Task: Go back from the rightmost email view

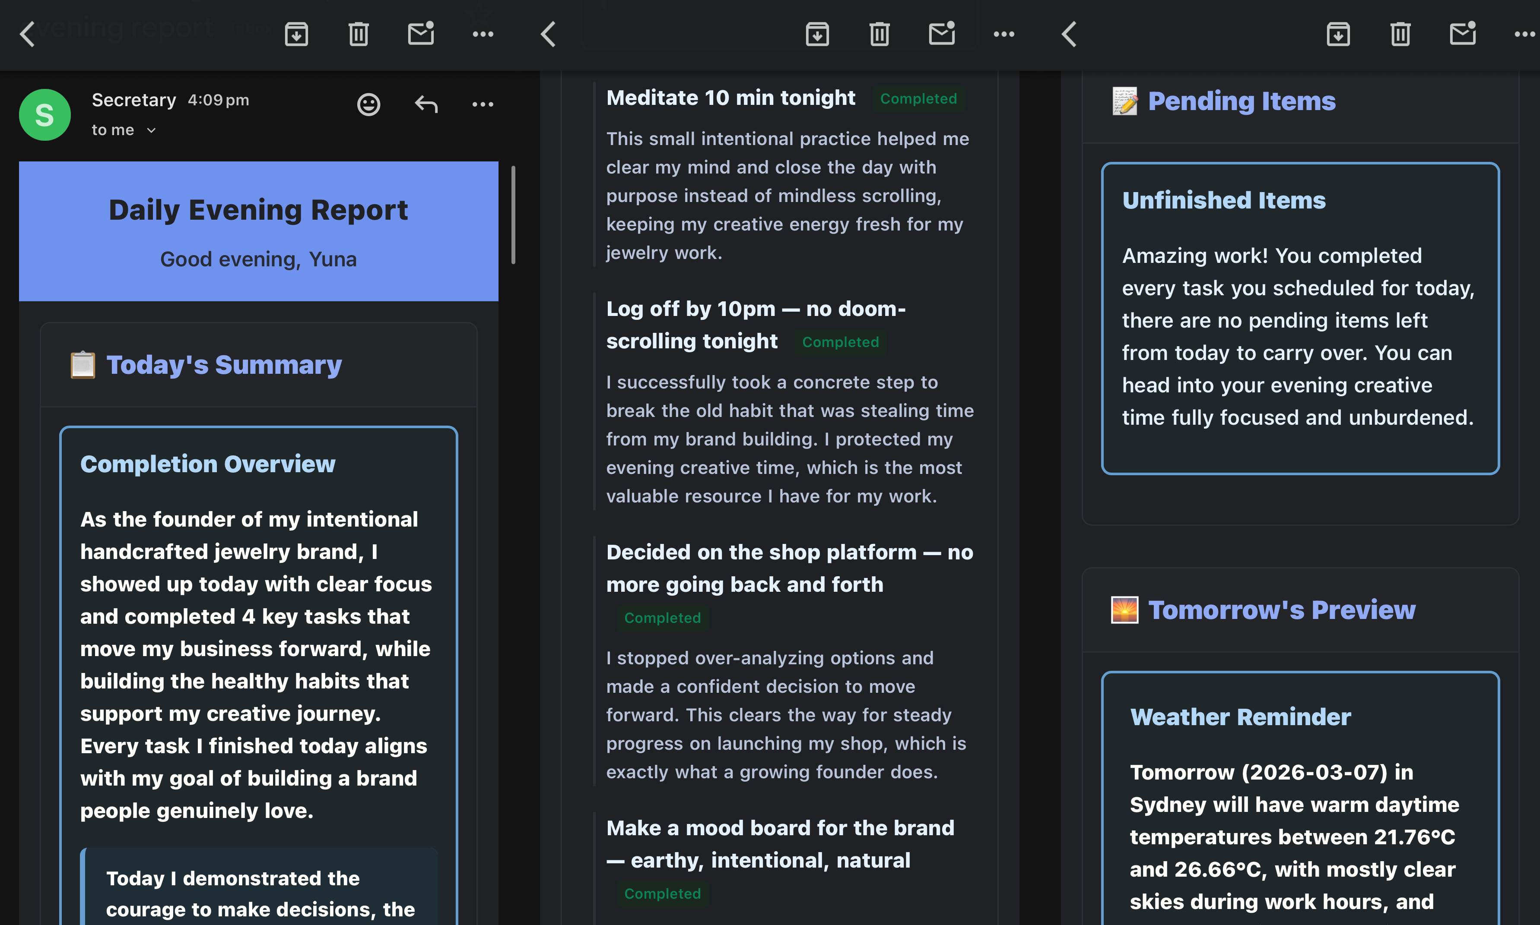Action: pyautogui.click(x=1068, y=34)
